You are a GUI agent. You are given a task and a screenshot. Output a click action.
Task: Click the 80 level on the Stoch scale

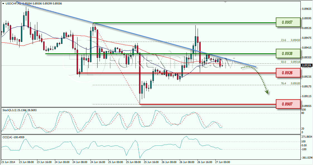point(303,113)
